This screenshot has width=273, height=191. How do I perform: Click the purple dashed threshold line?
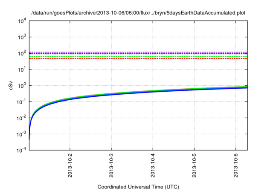click(x=138, y=52)
